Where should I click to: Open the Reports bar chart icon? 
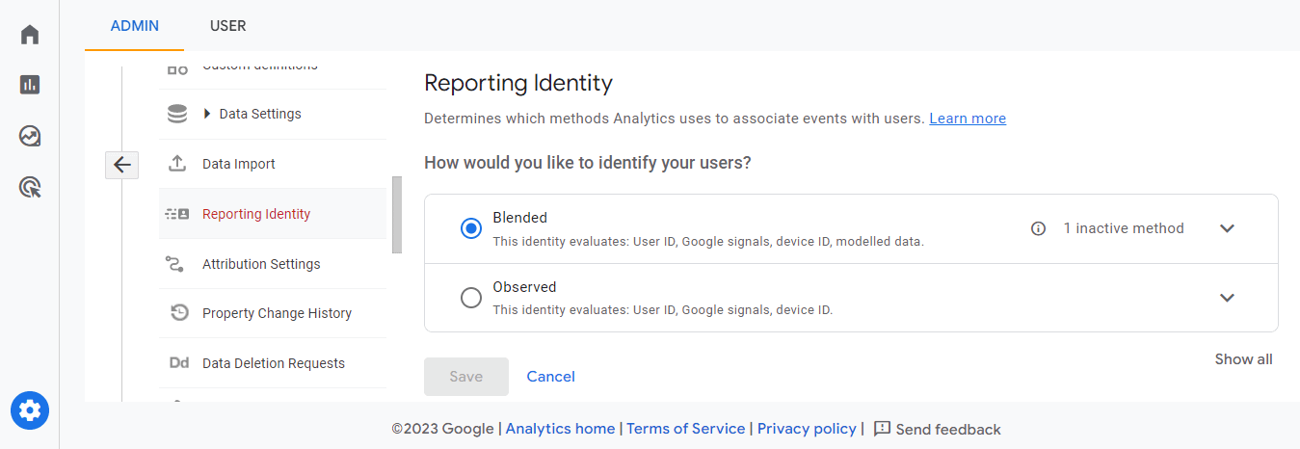30,85
